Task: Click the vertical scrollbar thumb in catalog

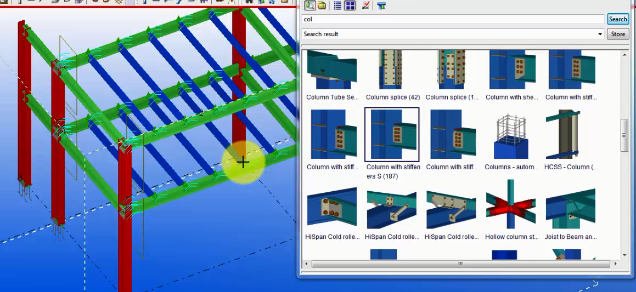Action: 624,135
